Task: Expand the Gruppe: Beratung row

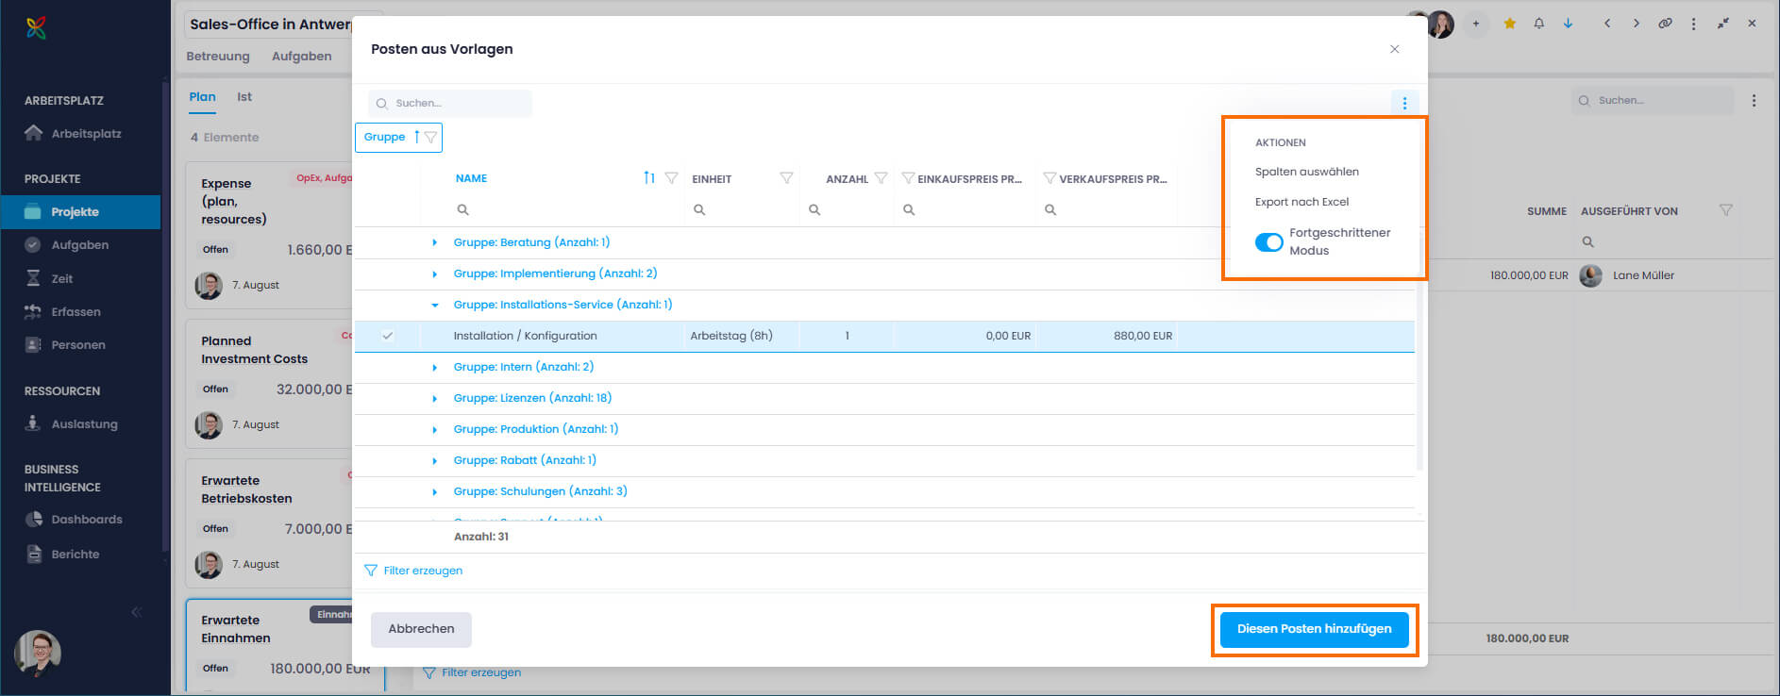Action: click(434, 242)
